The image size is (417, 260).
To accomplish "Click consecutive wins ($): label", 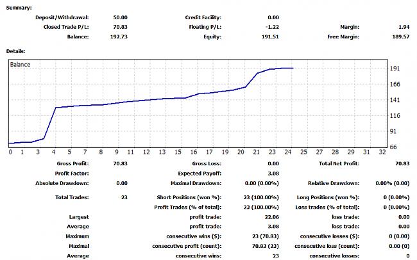I will 194,236.
